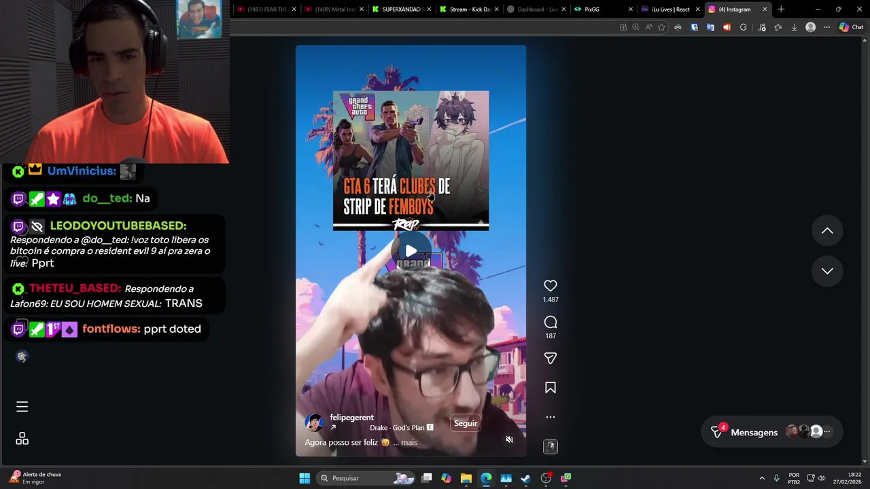Open audio thumbnail below more options
Screen dimensions: 870x489
click(x=551, y=446)
